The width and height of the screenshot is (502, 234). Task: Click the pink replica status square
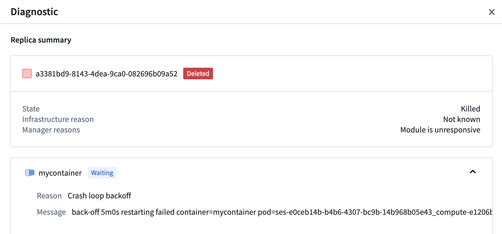27,74
